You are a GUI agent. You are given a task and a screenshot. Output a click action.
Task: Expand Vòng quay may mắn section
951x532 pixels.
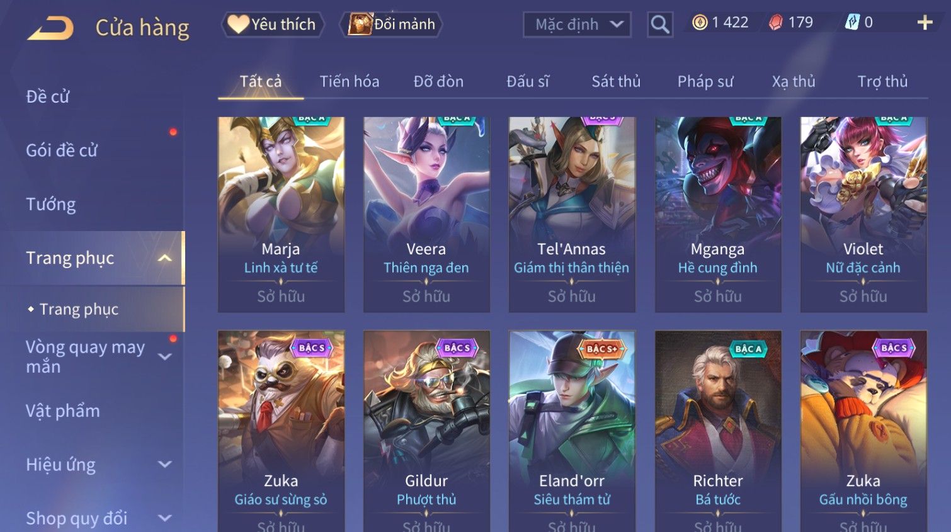(x=165, y=356)
